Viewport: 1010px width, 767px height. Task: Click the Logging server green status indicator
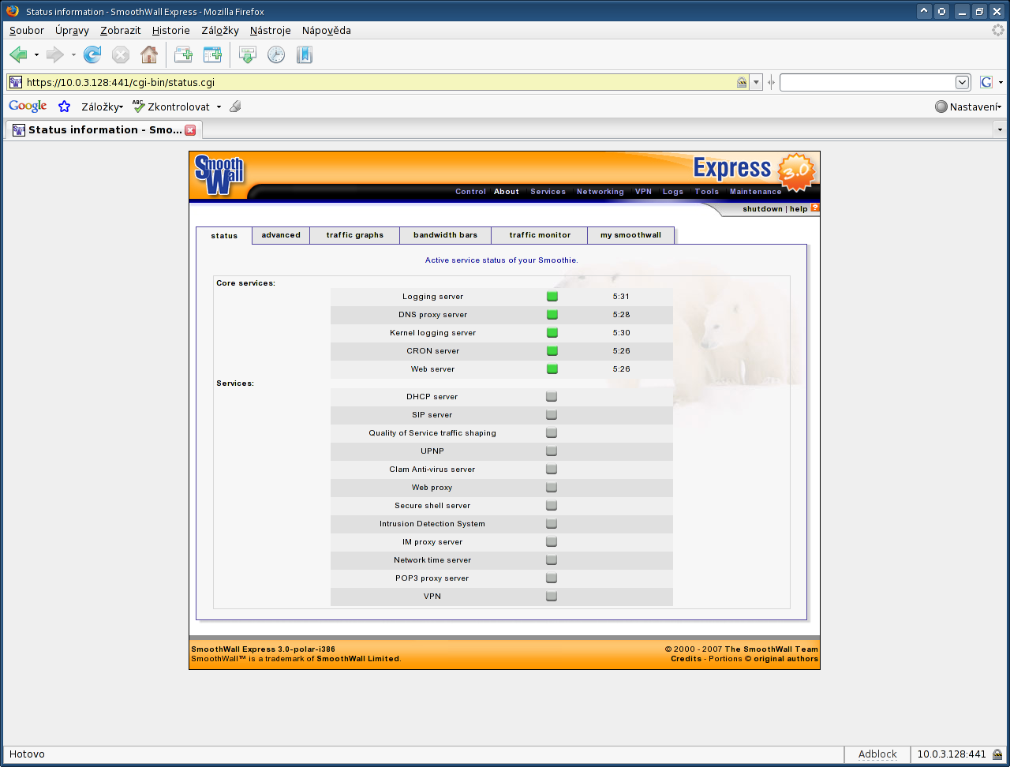pos(552,297)
